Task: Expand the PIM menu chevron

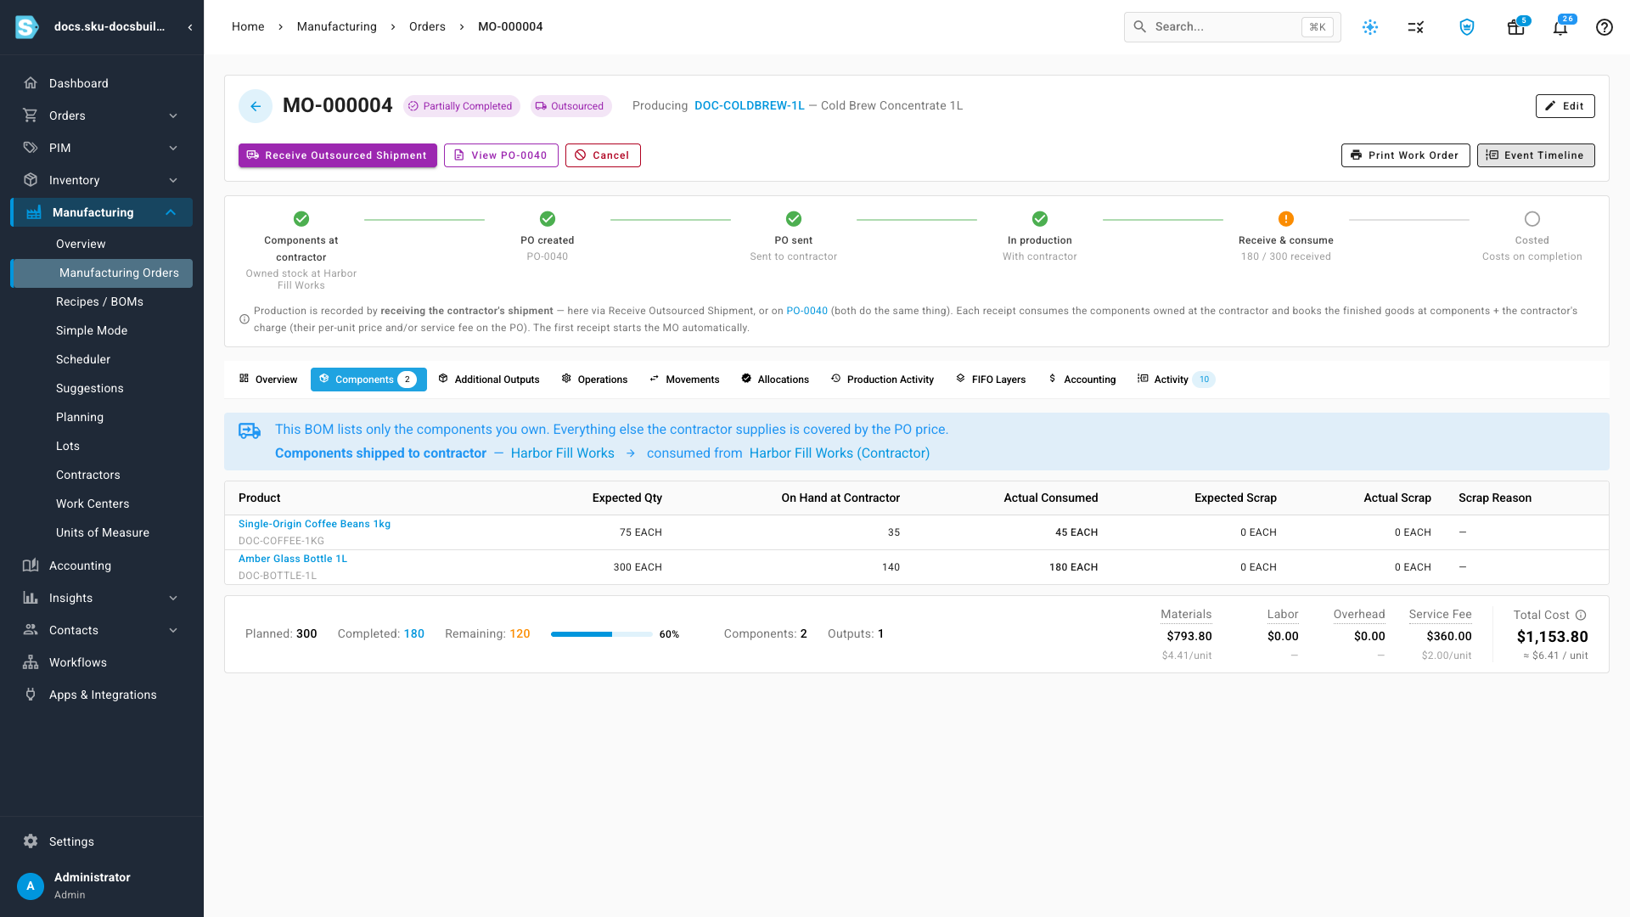Action: 173,148
